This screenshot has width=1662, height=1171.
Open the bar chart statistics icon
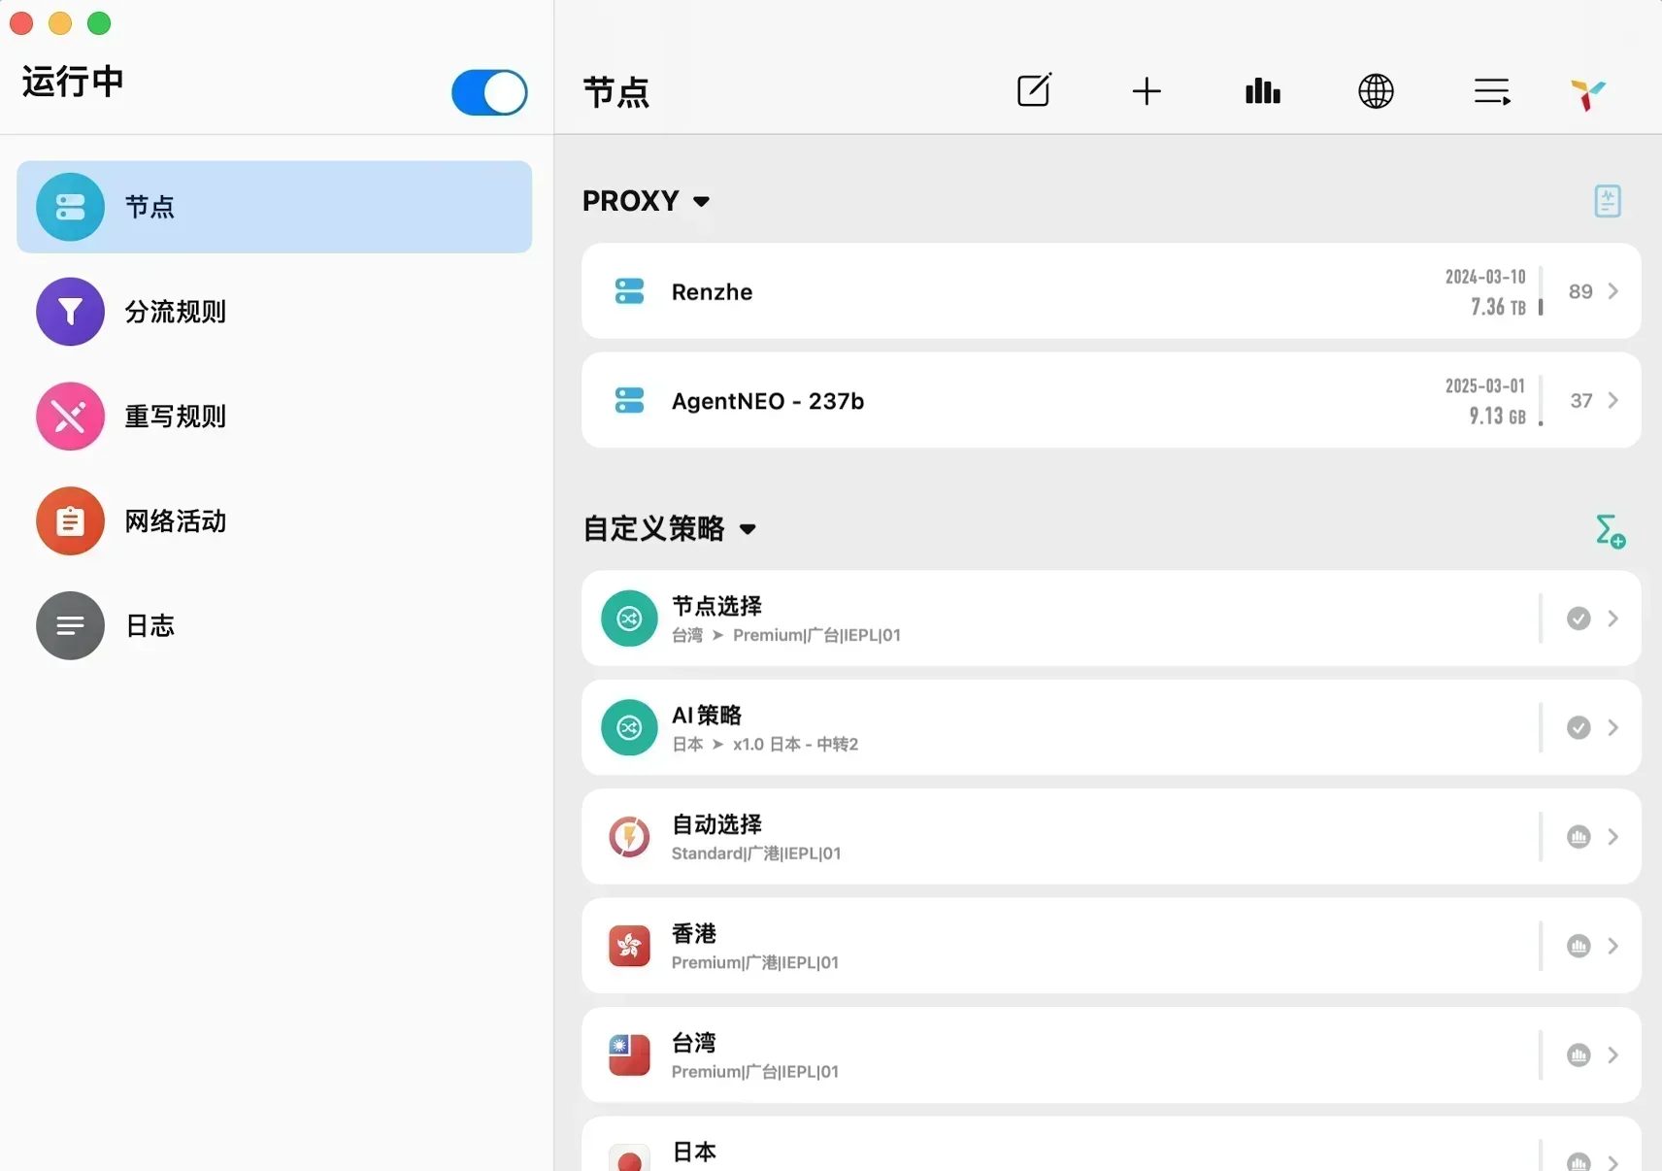click(1262, 91)
